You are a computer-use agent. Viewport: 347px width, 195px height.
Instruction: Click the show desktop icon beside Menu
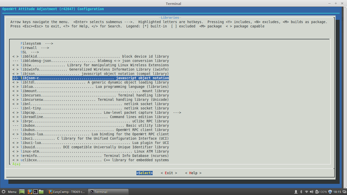tap(22, 192)
